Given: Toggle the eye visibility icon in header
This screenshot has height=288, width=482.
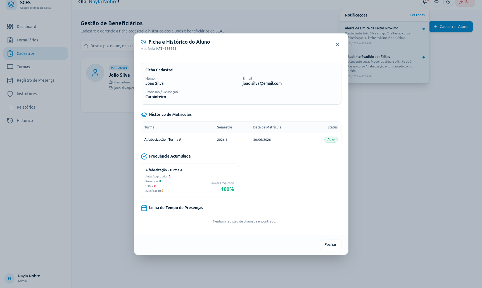Looking at the screenshot, I should pyautogui.click(x=436, y=2).
